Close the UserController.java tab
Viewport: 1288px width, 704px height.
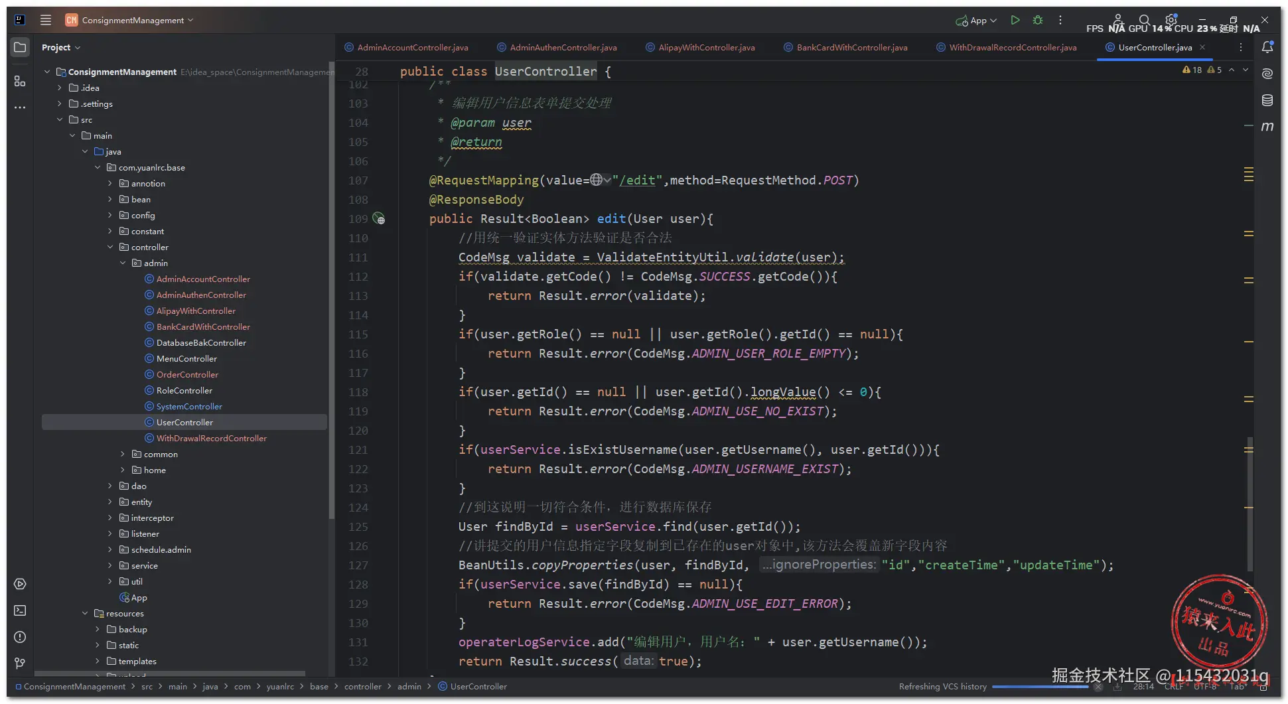coord(1202,47)
